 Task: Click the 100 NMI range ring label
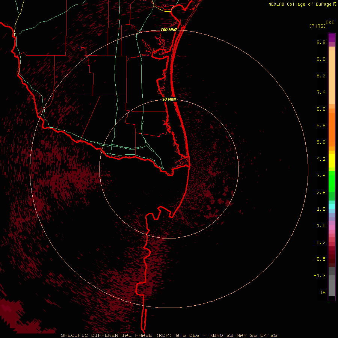(x=169, y=30)
